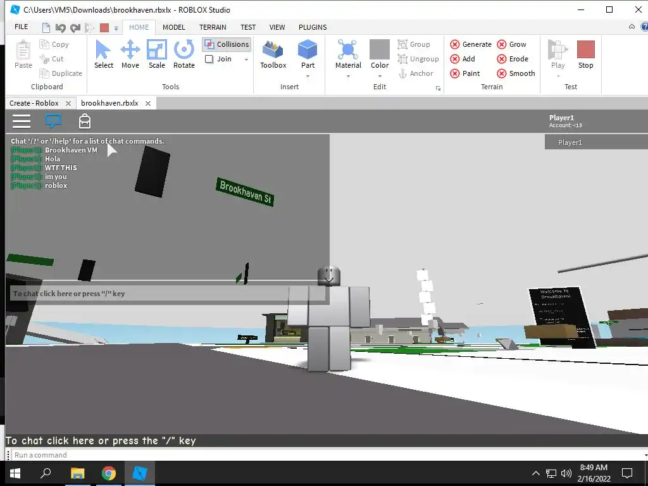648x486 pixels.
Task: Group the selected objects
Action: click(x=414, y=44)
